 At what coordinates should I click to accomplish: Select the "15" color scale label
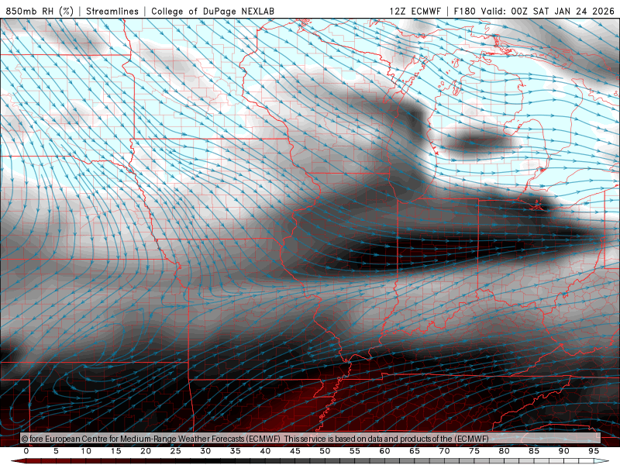tap(115, 451)
